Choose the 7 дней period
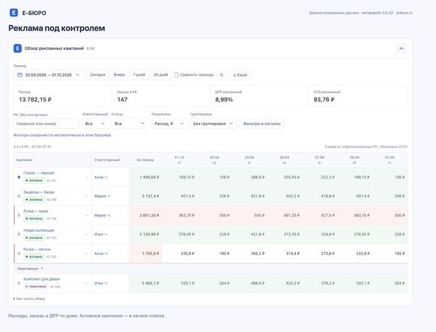The width and height of the screenshot is (436, 332). 139,75
